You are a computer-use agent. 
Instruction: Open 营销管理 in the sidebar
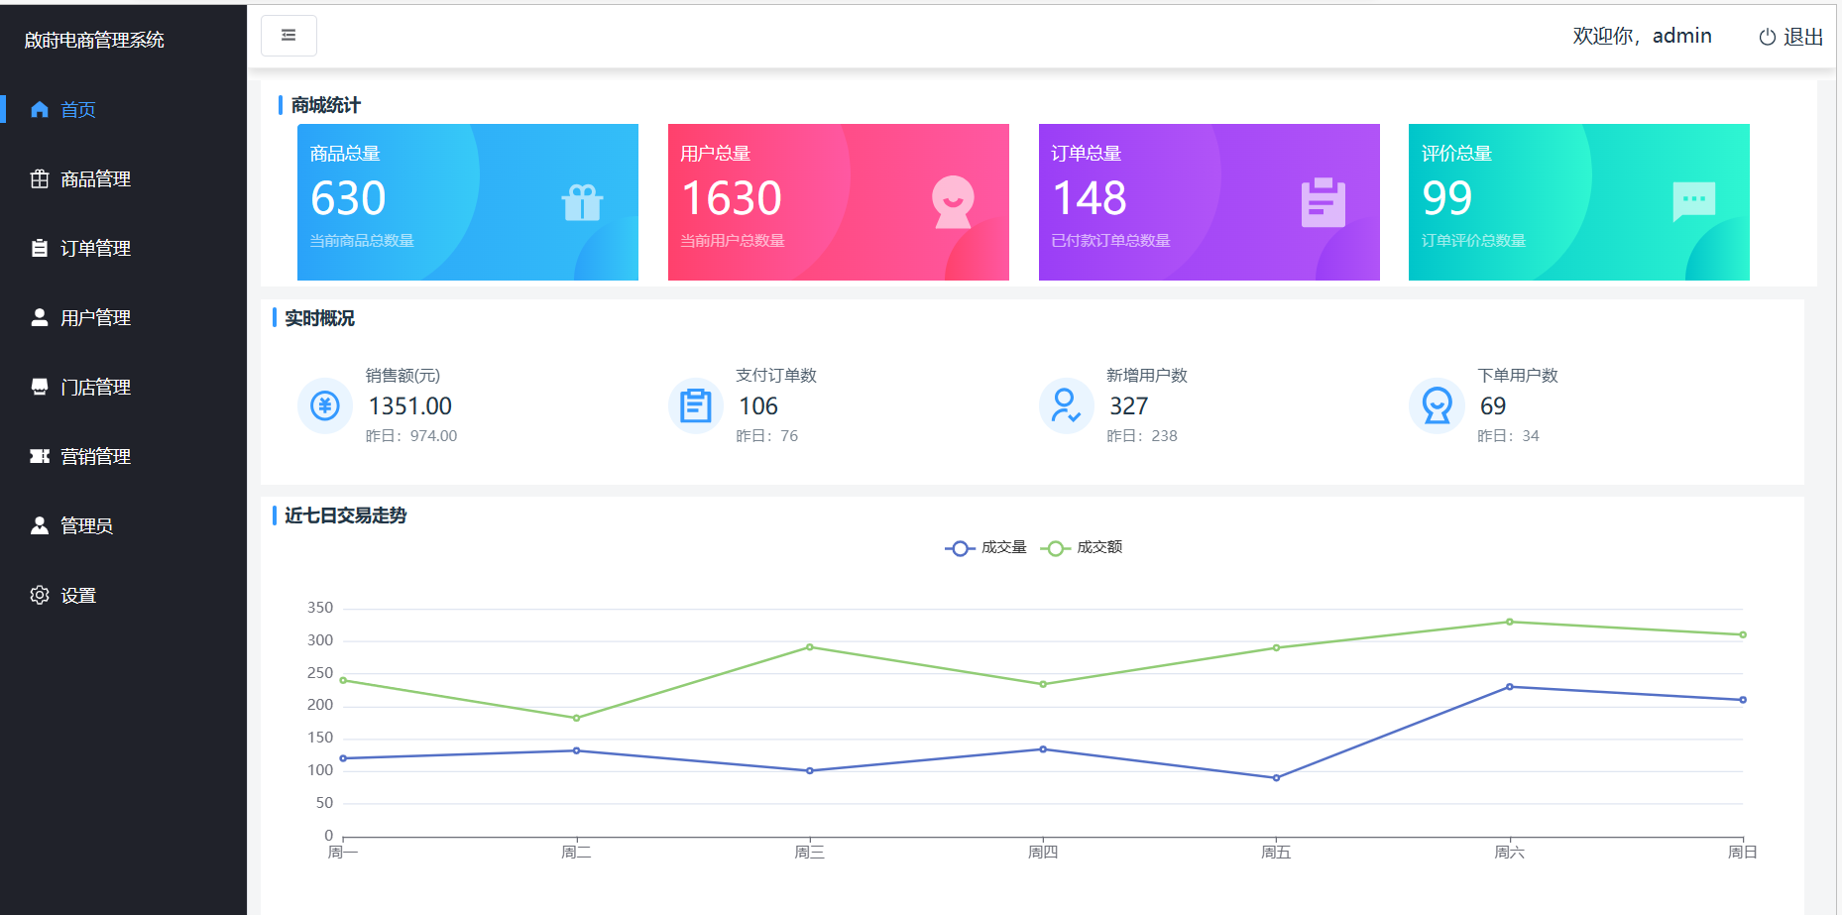point(123,456)
